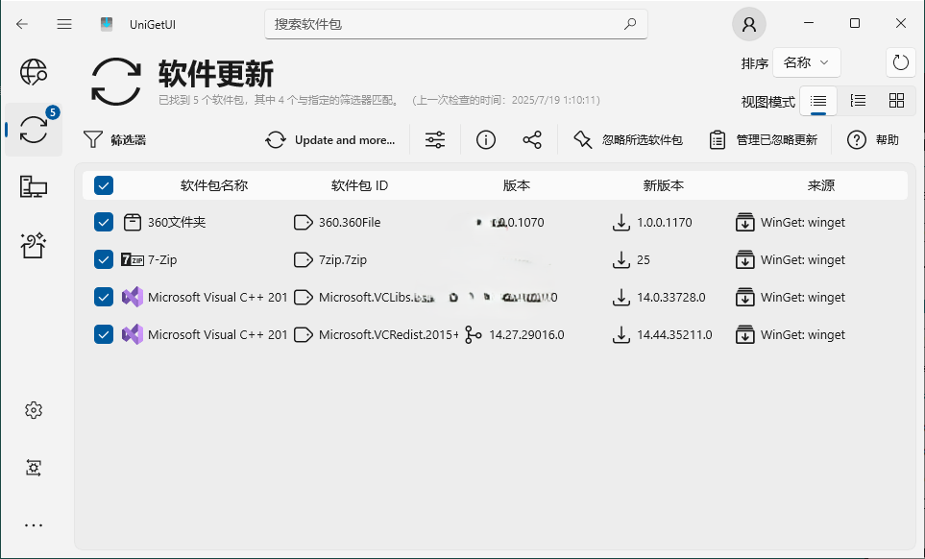Go back with the arrow button
The width and height of the screenshot is (925, 559).
pyautogui.click(x=22, y=24)
